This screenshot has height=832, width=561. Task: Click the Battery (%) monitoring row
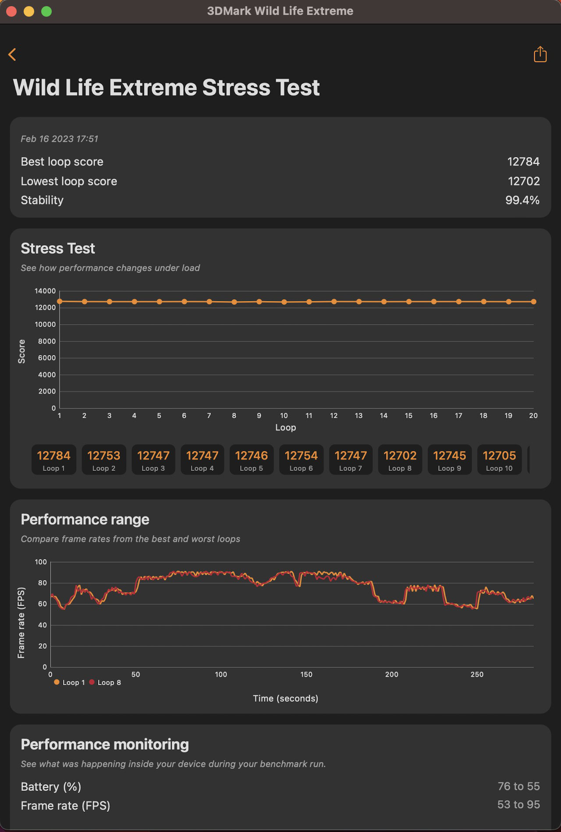[x=280, y=786]
